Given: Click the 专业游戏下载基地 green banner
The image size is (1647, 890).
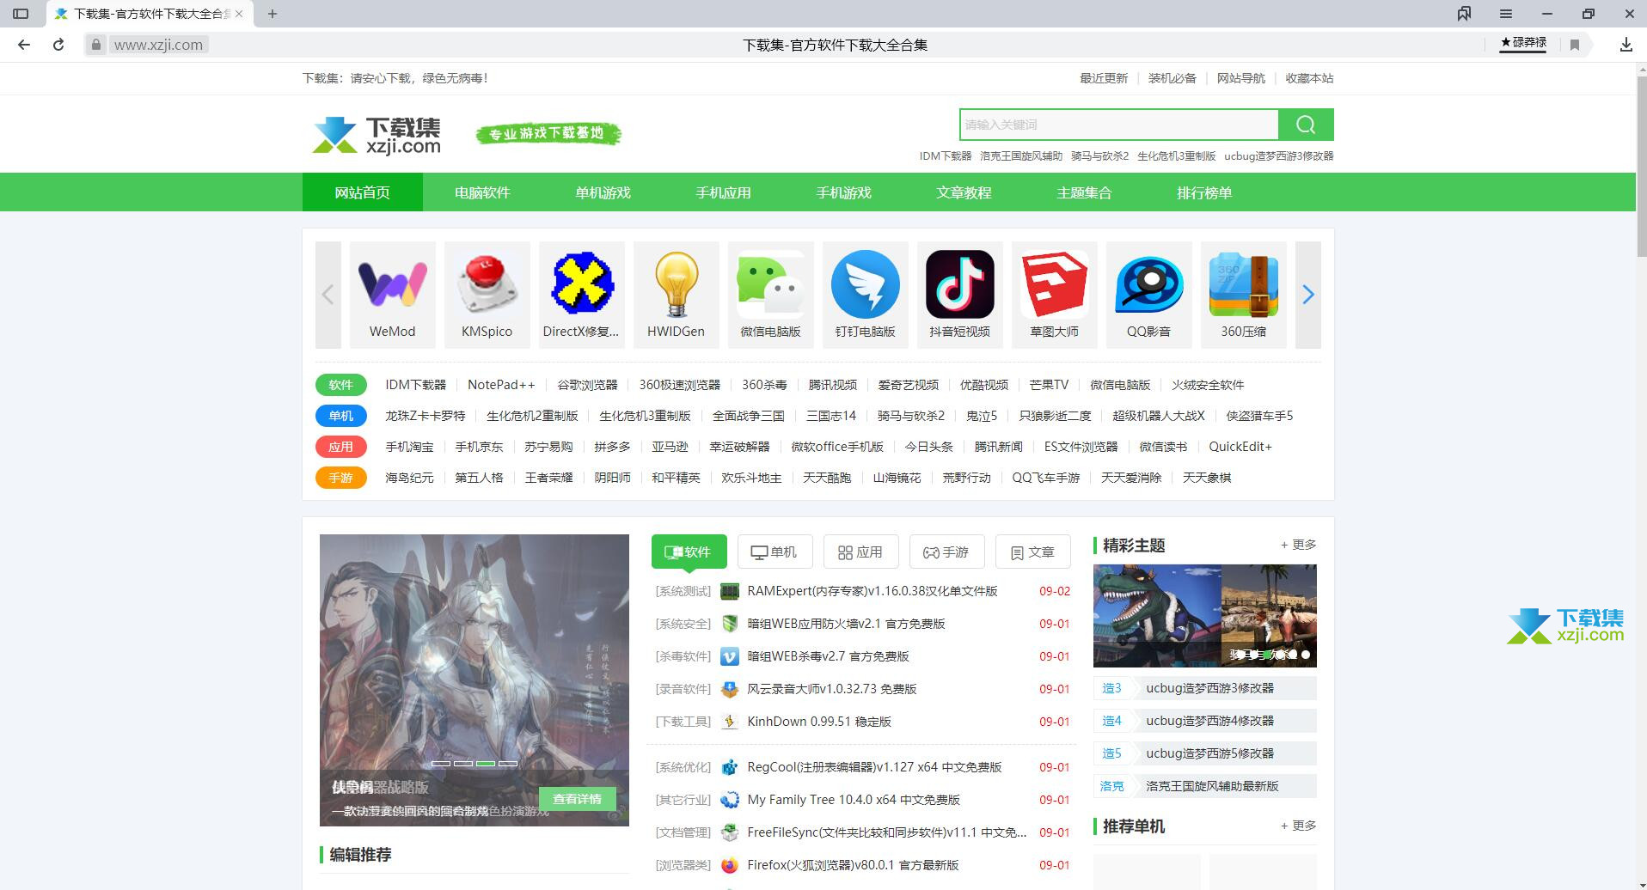Looking at the screenshot, I should [x=548, y=133].
